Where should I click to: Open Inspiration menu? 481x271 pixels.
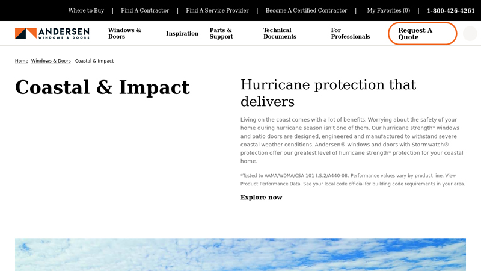pyautogui.click(x=182, y=33)
